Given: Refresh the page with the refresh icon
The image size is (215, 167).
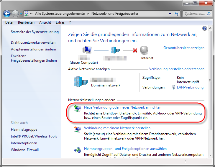Looking at the screenshot, I should tap(177, 14).
